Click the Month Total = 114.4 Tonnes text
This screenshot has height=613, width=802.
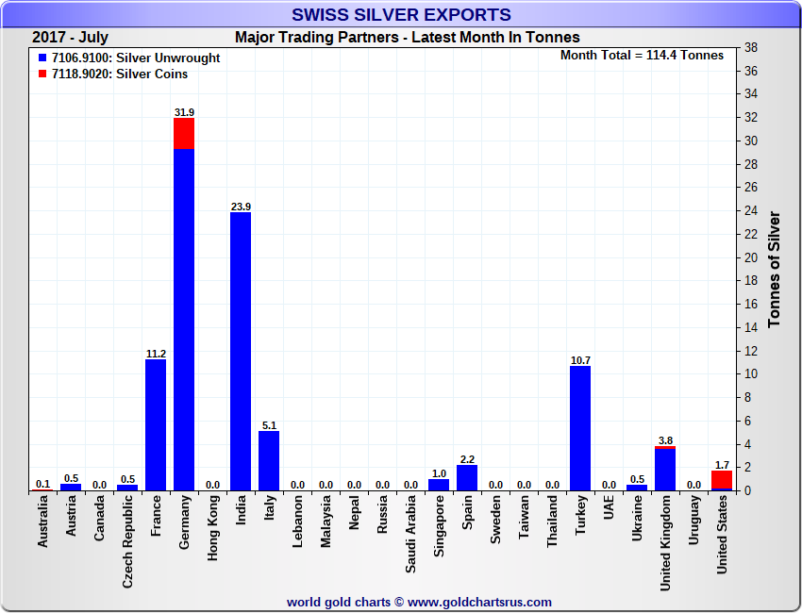(x=642, y=56)
